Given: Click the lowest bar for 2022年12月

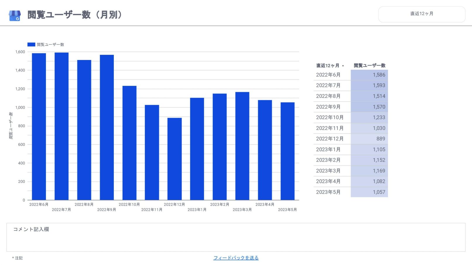Looking at the screenshot, I should point(175,159).
